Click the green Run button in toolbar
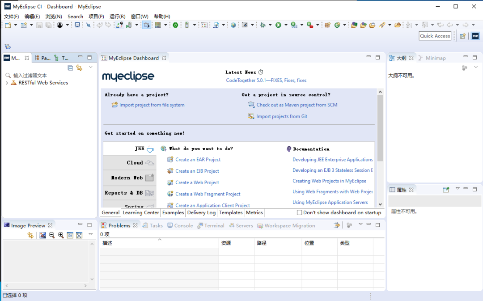 278,25
